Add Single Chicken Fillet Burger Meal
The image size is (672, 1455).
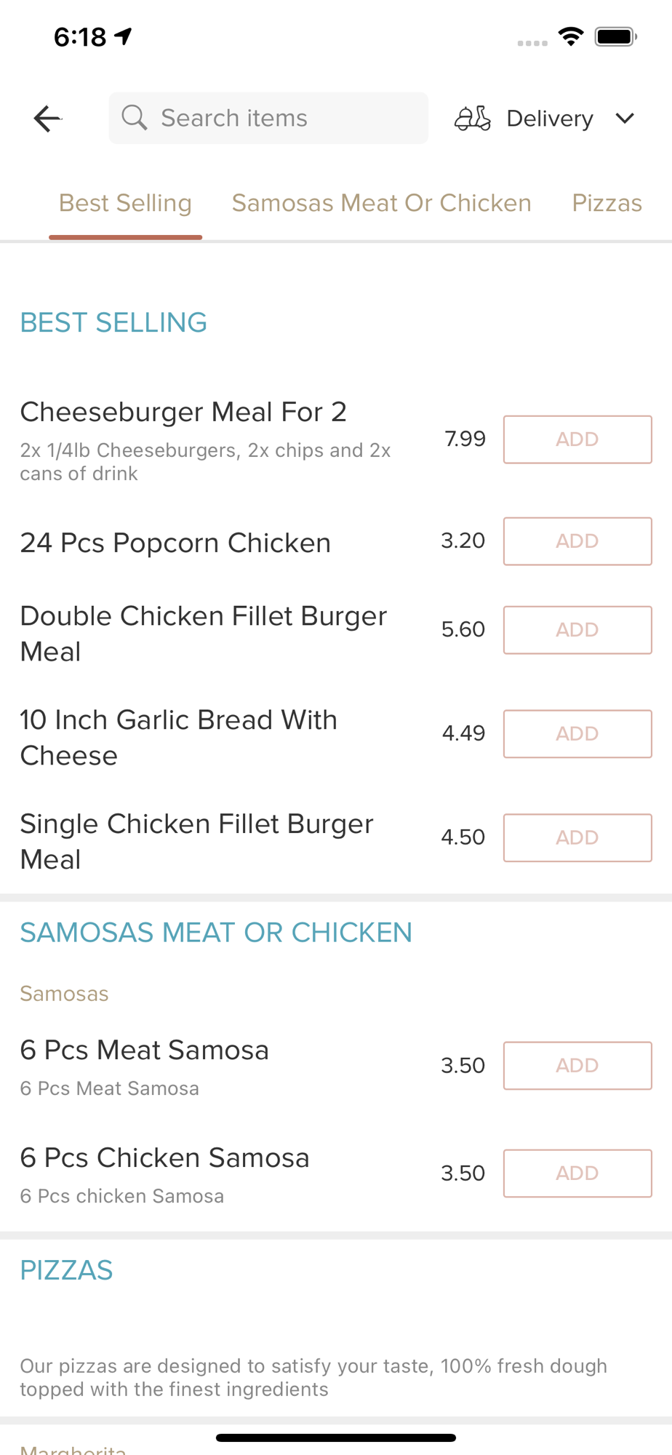(577, 838)
